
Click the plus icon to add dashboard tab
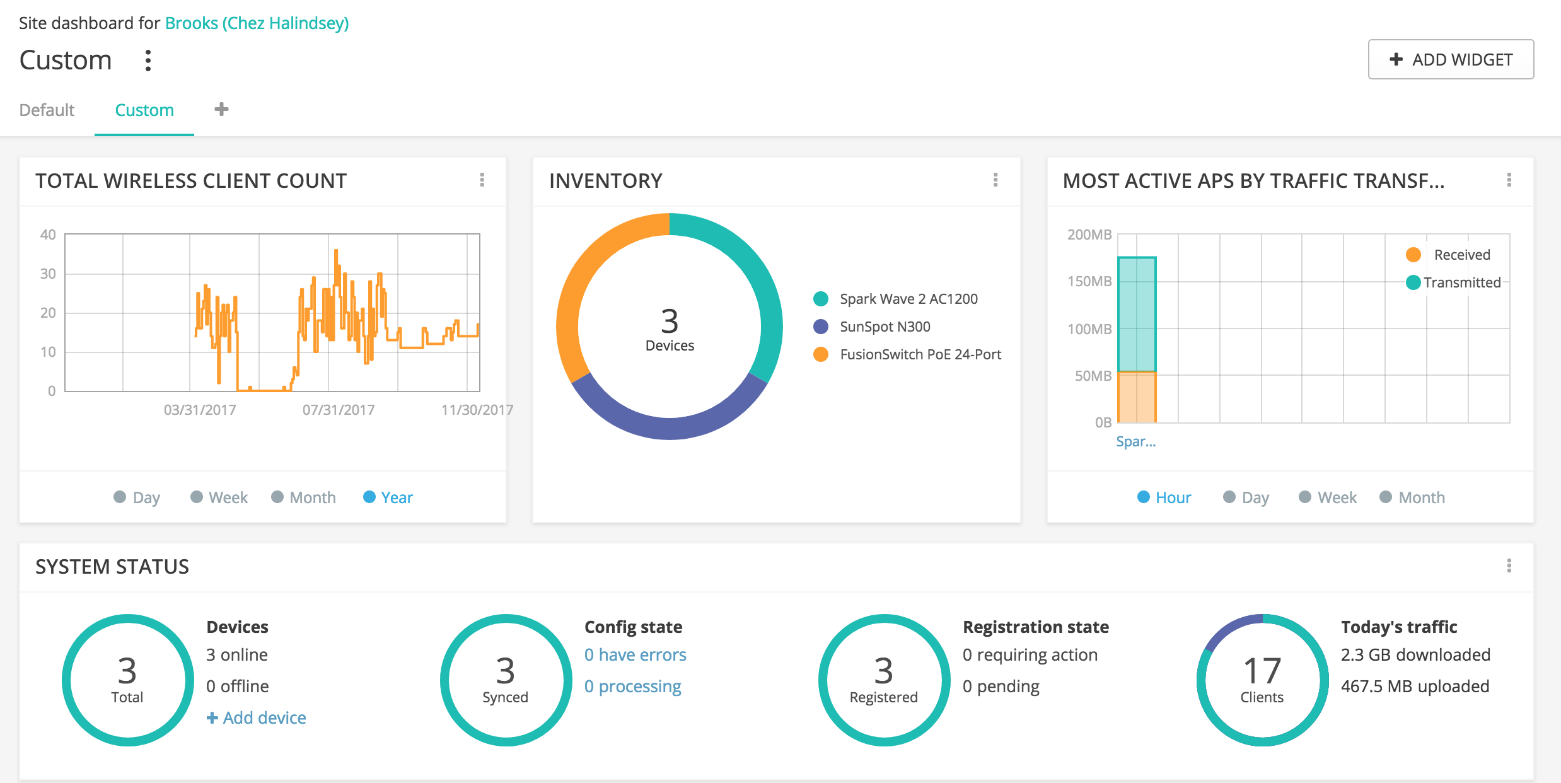(221, 109)
